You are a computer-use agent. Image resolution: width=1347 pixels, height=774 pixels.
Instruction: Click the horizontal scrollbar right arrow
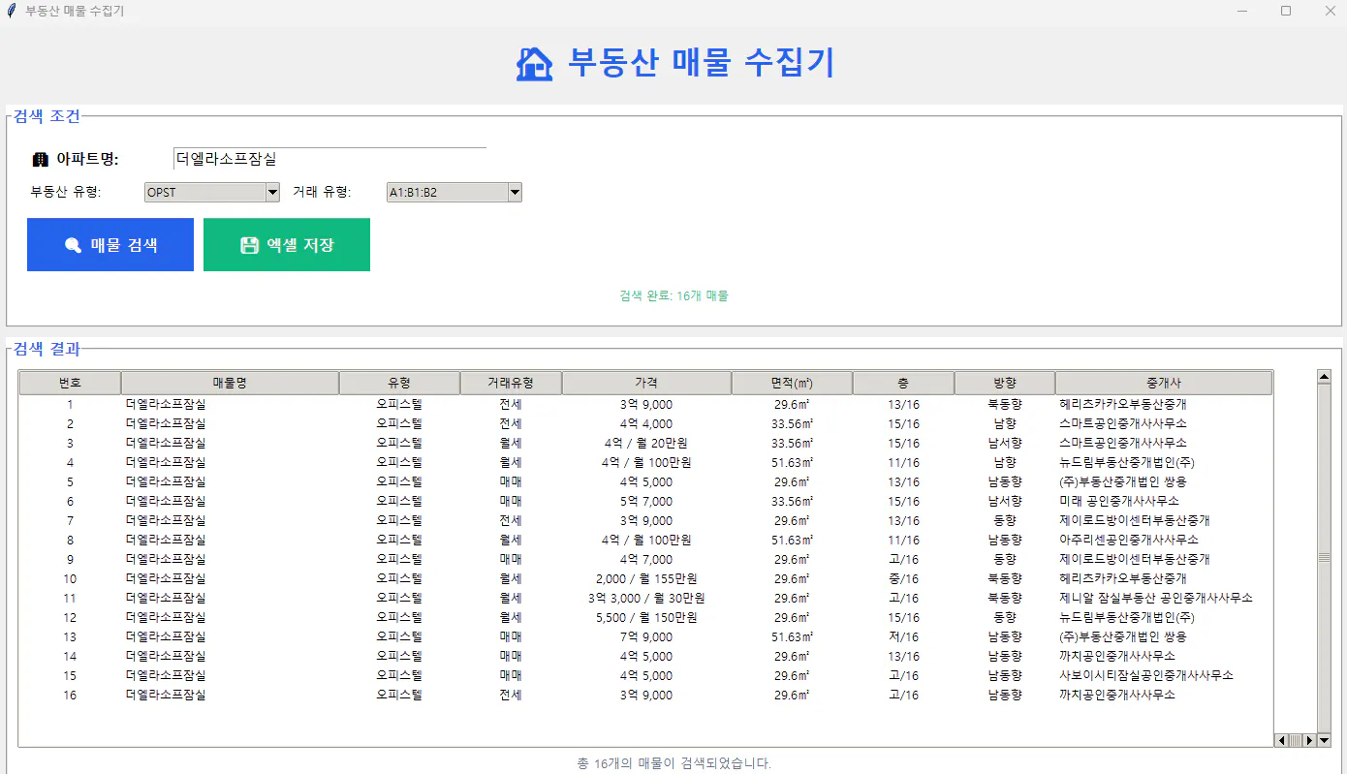coord(1310,740)
